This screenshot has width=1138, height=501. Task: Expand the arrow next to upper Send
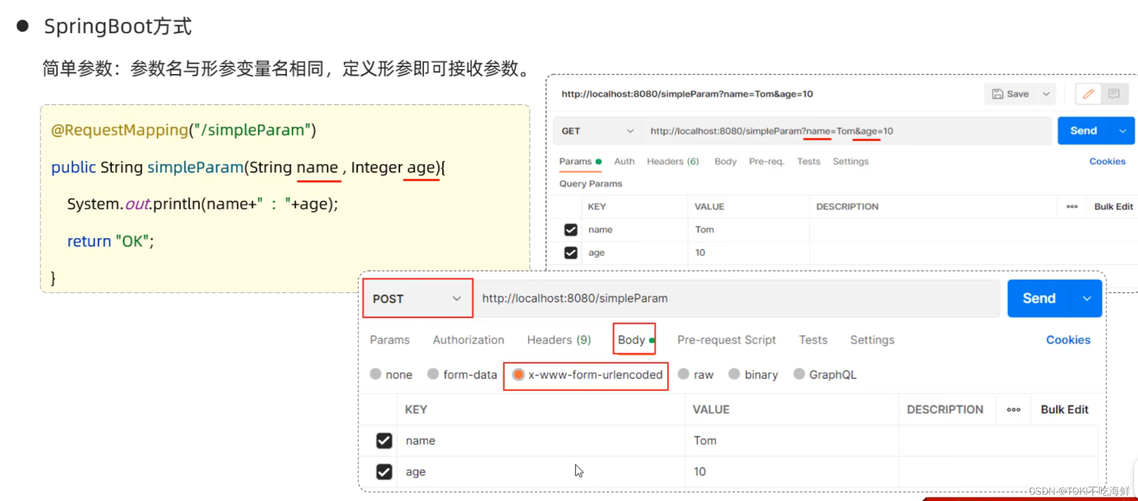[x=1123, y=131]
